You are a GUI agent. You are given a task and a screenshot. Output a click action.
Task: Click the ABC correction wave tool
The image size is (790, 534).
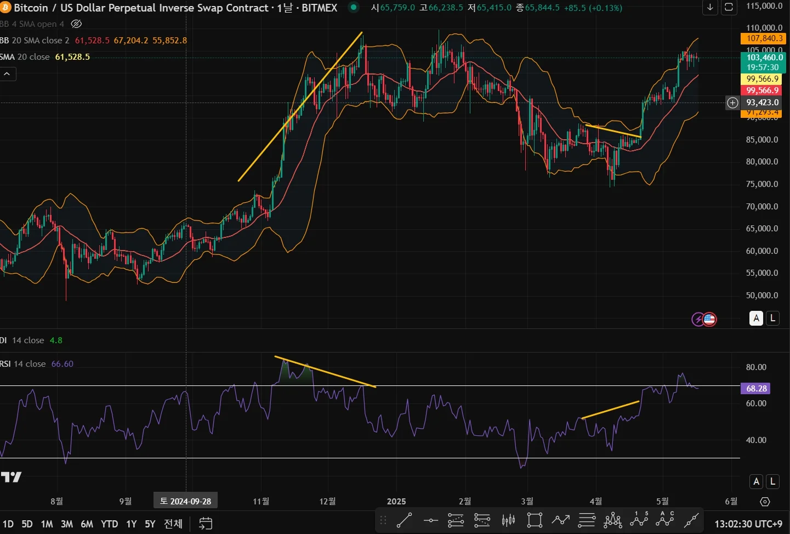[665, 520]
